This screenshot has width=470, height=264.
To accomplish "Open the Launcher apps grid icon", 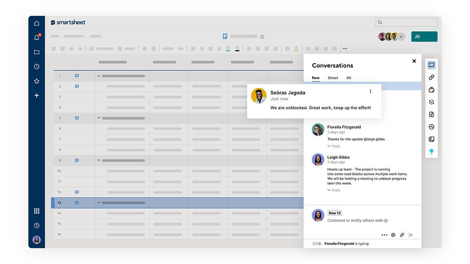I will click(36, 211).
